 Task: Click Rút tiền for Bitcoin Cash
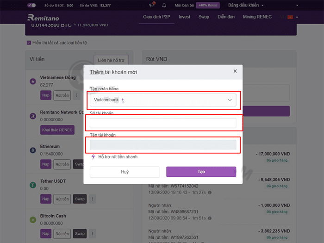pyautogui.click(x=62, y=234)
